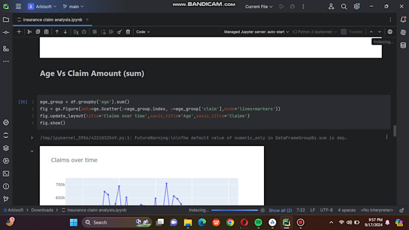Open the Structure tool window
This screenshot has height=230, width=409.
point(6,49)
